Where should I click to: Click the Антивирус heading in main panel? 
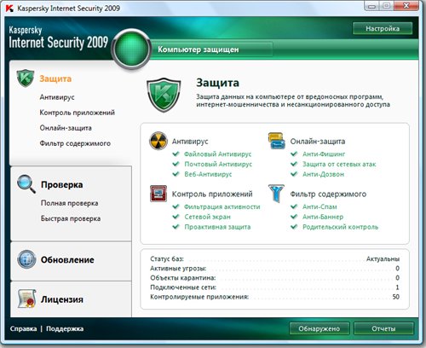(190, 141)
